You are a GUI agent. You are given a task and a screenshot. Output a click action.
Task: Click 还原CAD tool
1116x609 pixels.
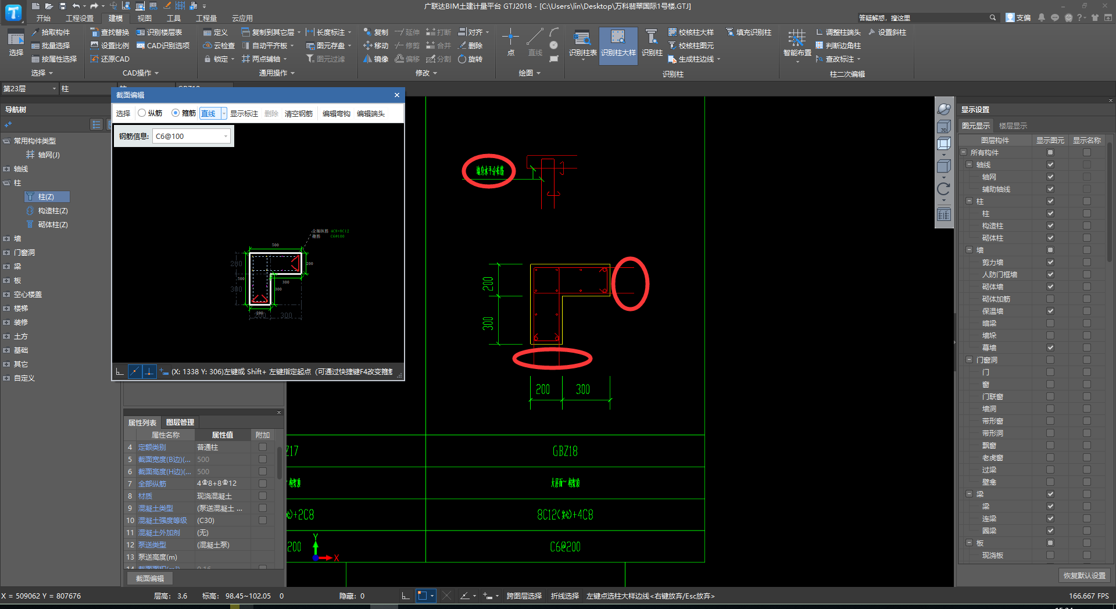pos(109,59)
